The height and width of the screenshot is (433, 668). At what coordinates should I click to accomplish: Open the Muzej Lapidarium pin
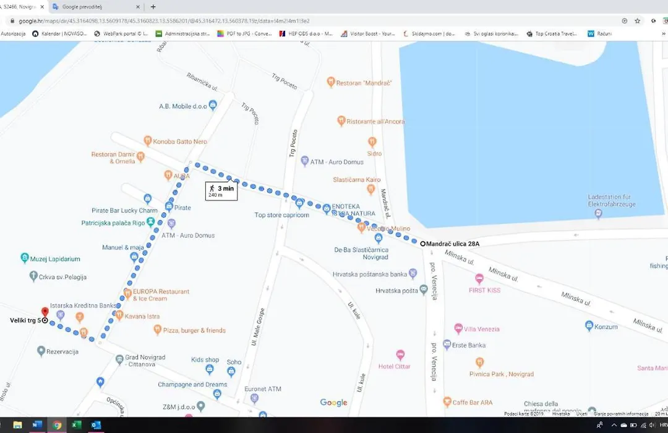pos(25,258)
